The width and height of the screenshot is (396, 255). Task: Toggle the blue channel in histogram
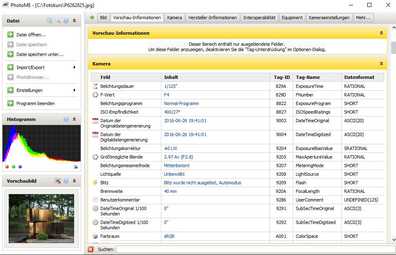click(20, 167)
